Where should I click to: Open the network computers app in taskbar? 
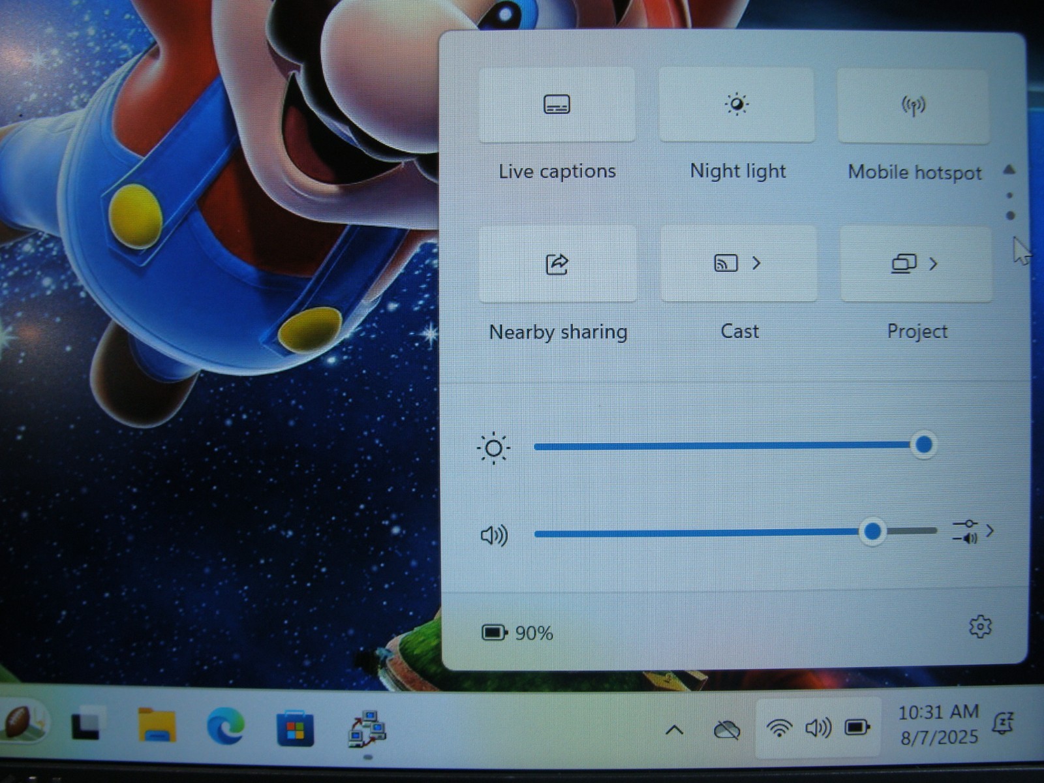pyautogui.click(x=367, y=729)
